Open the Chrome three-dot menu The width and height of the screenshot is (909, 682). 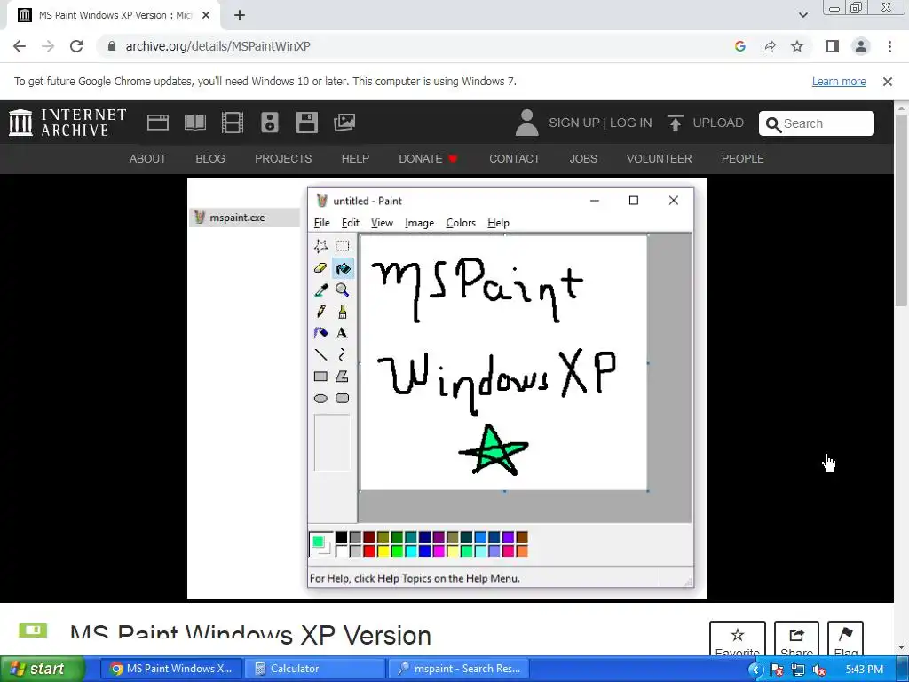pyautogui.click(x=889, y=46)
